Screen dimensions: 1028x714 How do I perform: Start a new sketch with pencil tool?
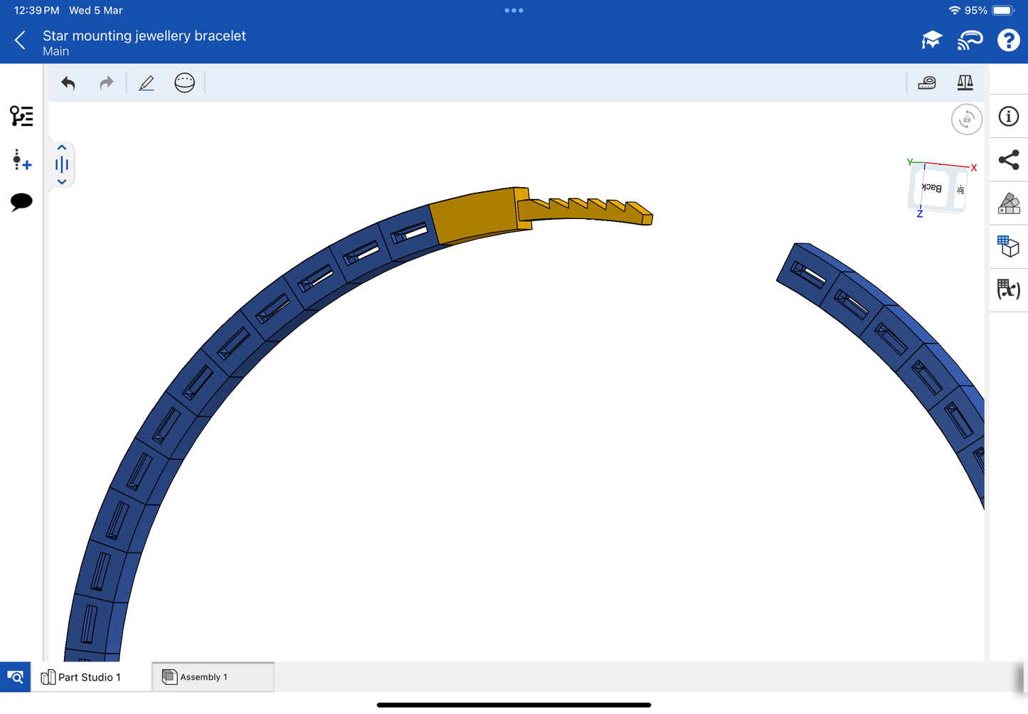pos(147,83)
